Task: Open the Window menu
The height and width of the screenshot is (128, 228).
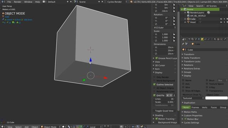Action: tap(28, 2)
